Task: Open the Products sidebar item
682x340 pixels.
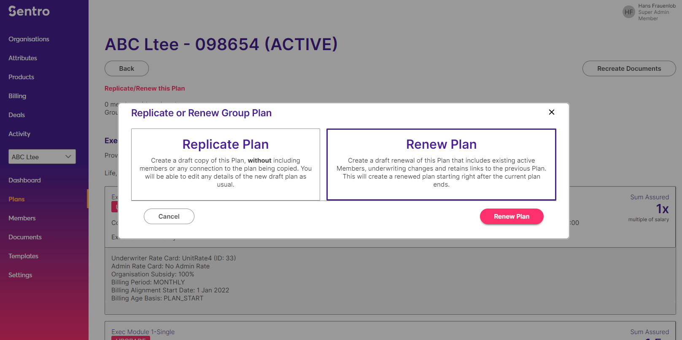Action: pyautogui.click(x=21, y=77)
